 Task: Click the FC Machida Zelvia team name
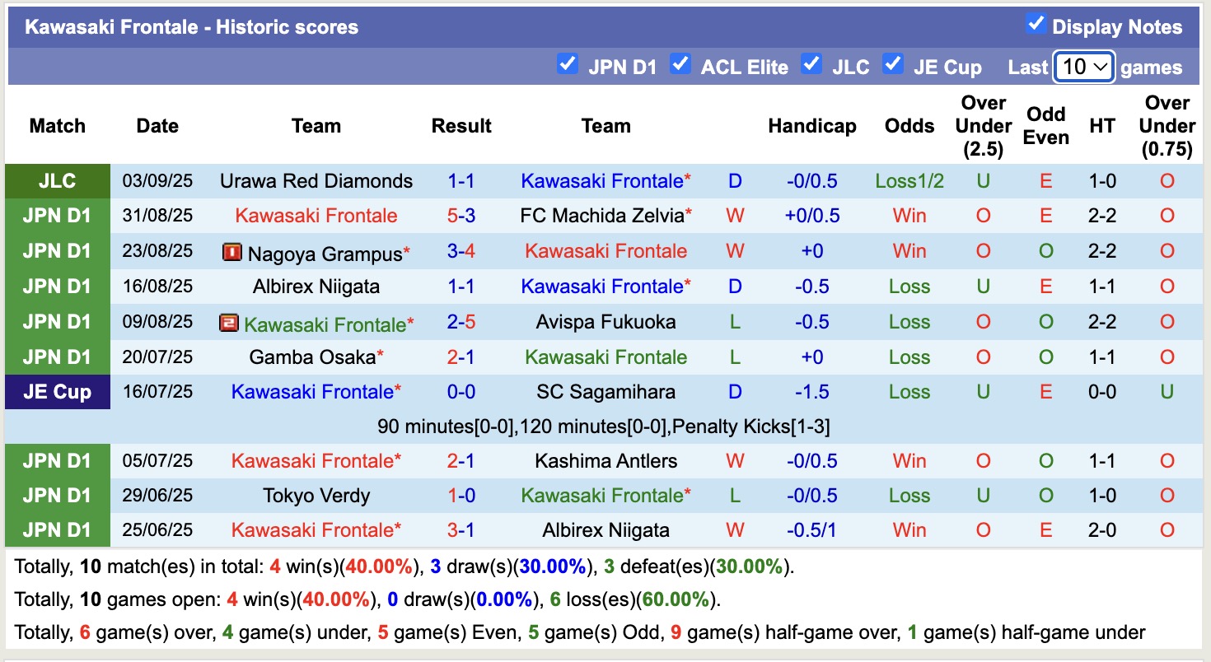click(x=602, y=216)
